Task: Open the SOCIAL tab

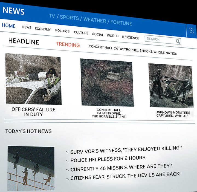Action: (98, 34)
